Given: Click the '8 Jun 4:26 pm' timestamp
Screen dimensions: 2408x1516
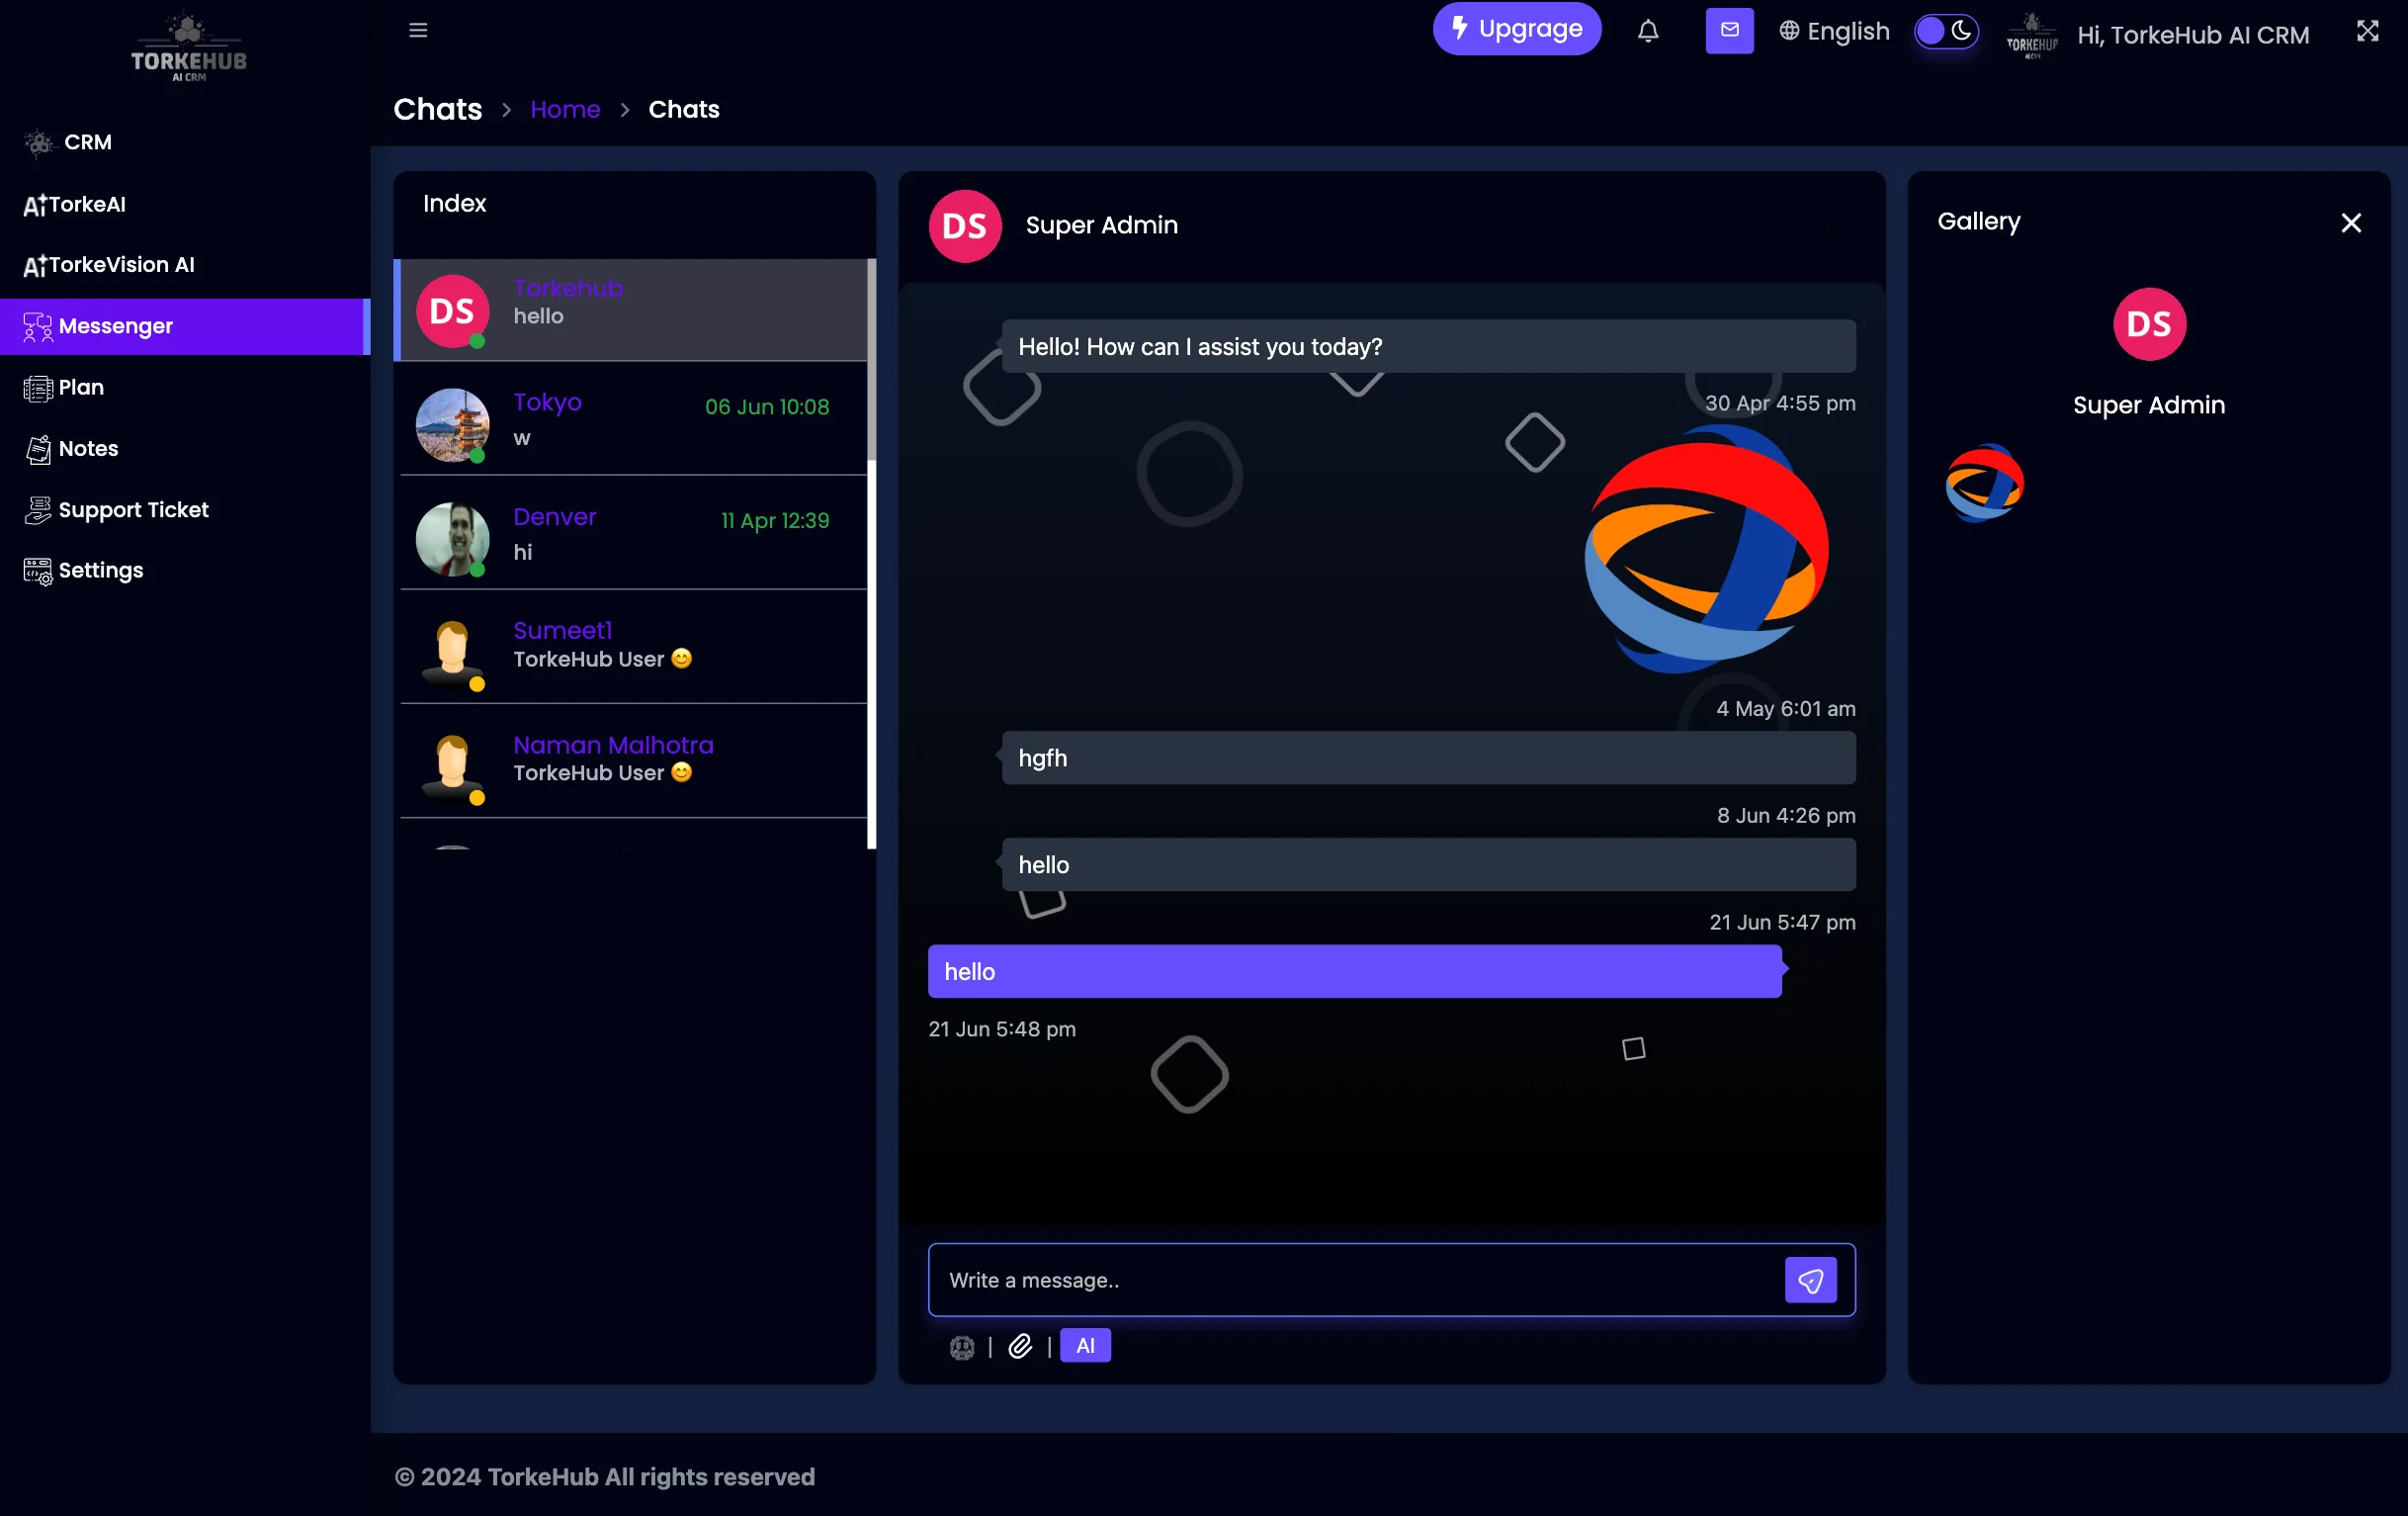Looking at the screenshot, I should point(1786,816).
